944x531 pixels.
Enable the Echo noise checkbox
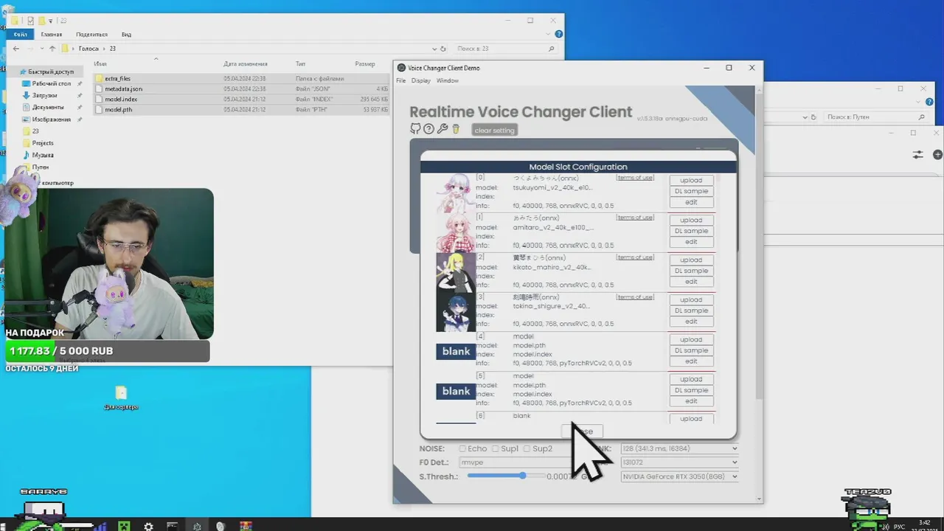pyautogui.click(x=462, y=448)
